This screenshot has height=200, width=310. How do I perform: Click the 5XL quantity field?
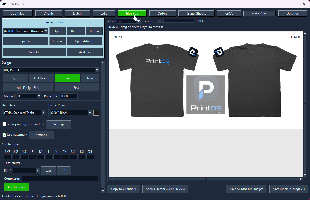pyautogui.click(x=90, y=157)
